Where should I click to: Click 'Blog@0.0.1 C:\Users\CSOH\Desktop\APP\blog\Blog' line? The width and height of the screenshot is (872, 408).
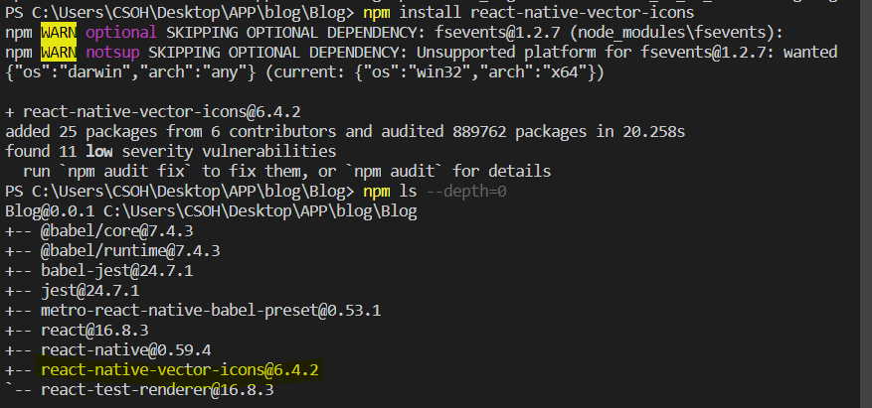(211, 212)
